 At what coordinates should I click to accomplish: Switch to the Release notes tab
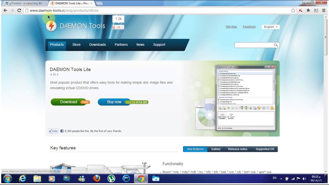tap(237, 149)
